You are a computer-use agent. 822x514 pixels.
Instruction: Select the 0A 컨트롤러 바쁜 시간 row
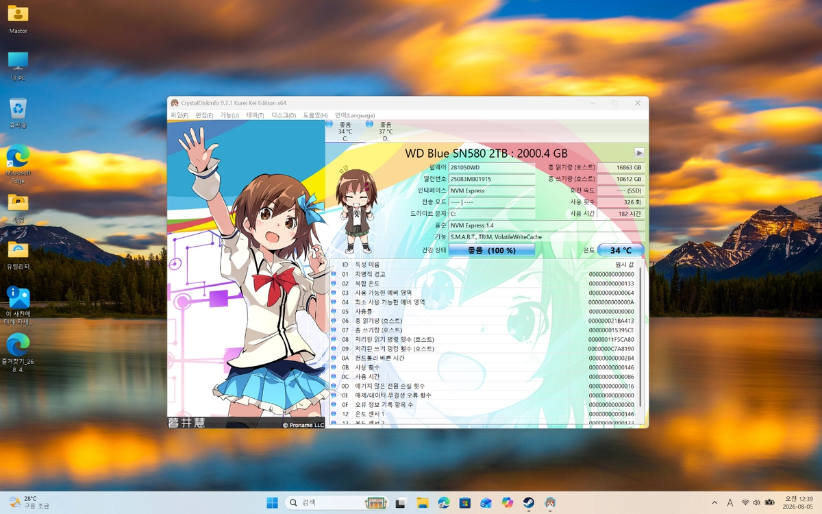coord(483,358)
